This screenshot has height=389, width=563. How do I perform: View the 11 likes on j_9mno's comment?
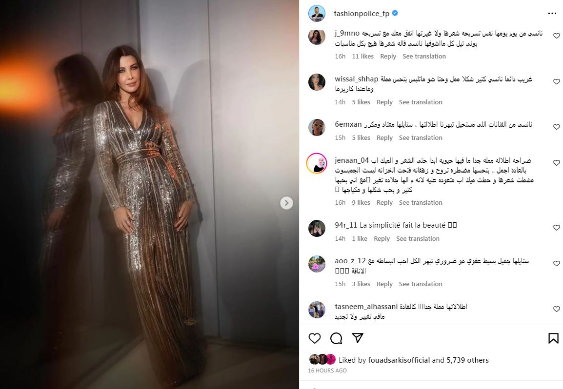(x=362, y=57)
